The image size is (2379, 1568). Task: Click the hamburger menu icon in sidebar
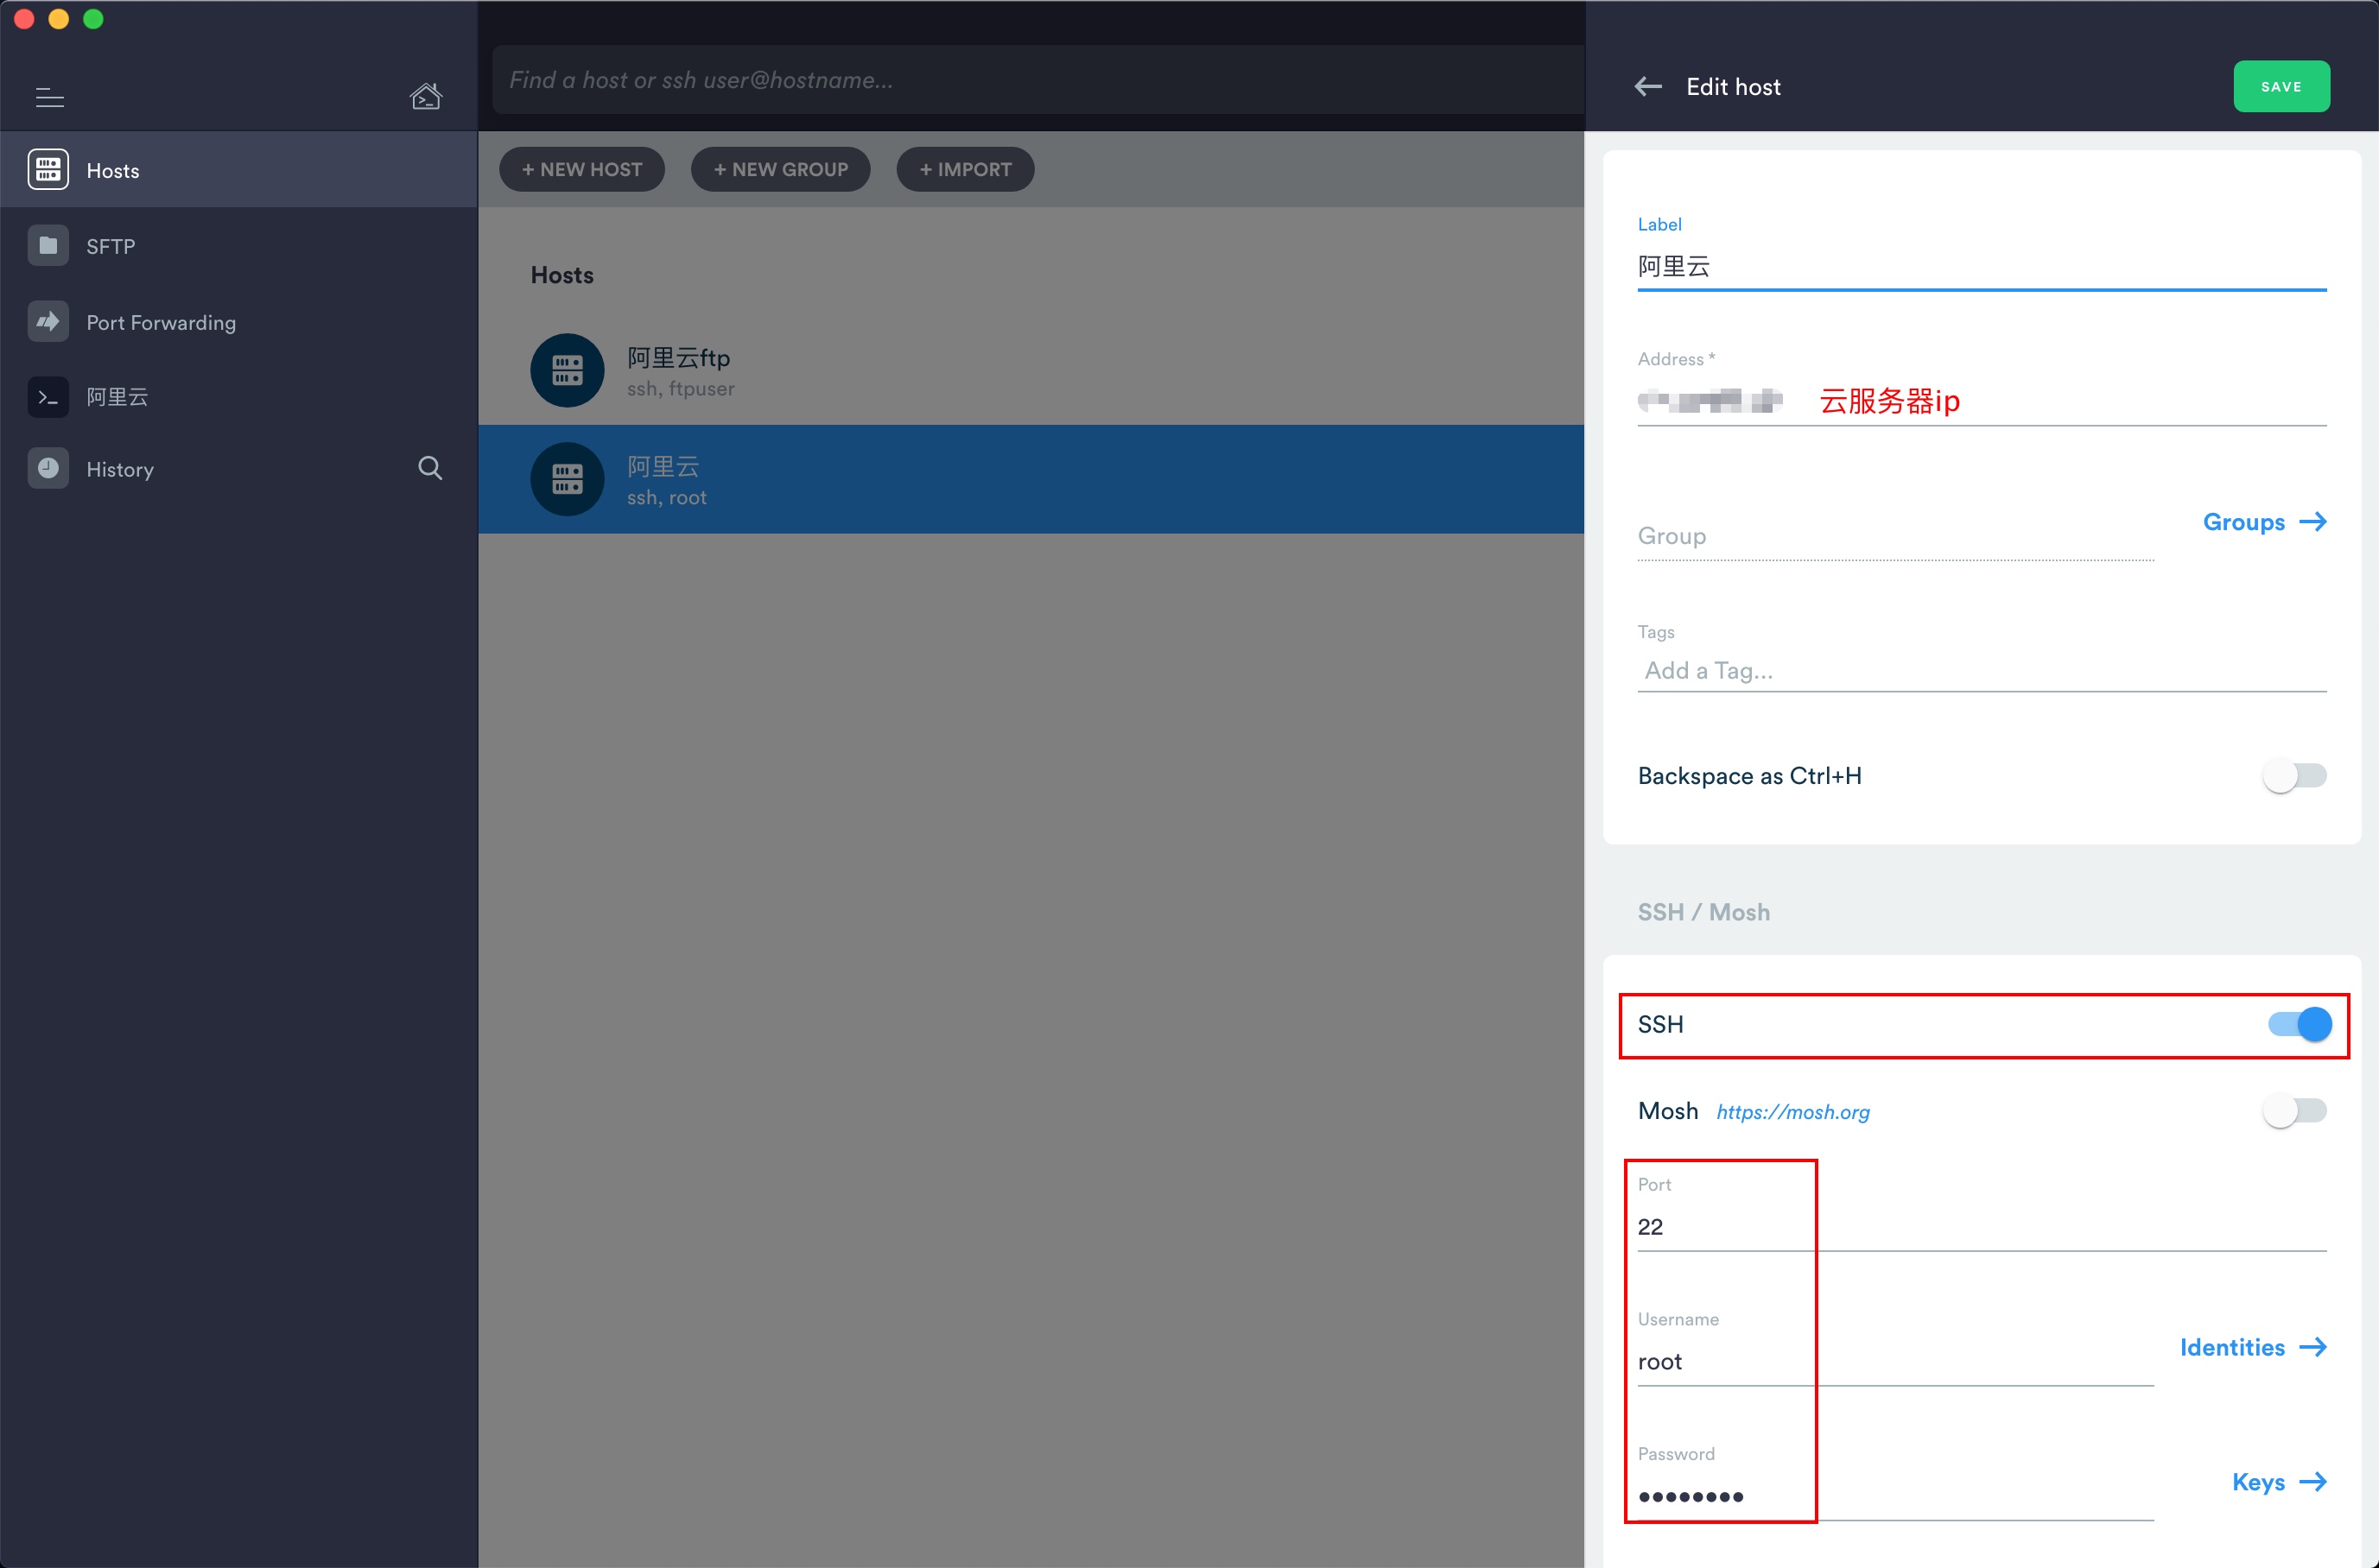click(x=49, y=97)
